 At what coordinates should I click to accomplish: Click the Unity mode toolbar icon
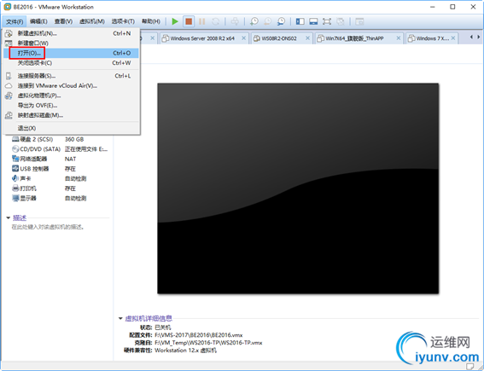(x=341, y=21)
